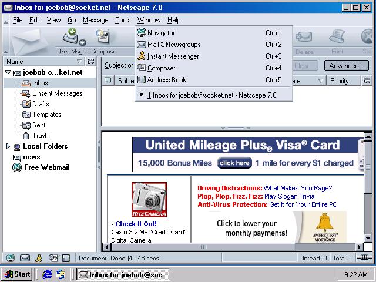376x282 pixels.
Task: Click the thread column icon in message list
Action: [x=108, y=81]
